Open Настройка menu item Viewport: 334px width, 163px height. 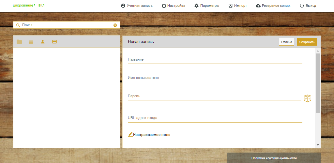(x=174, y=6)
